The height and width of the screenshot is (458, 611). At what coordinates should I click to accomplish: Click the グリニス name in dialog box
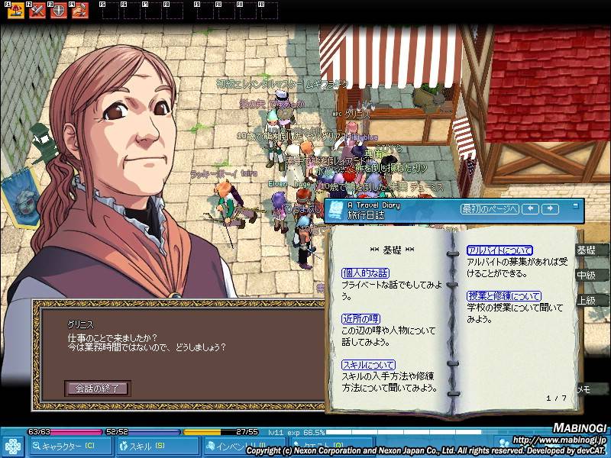81,324
